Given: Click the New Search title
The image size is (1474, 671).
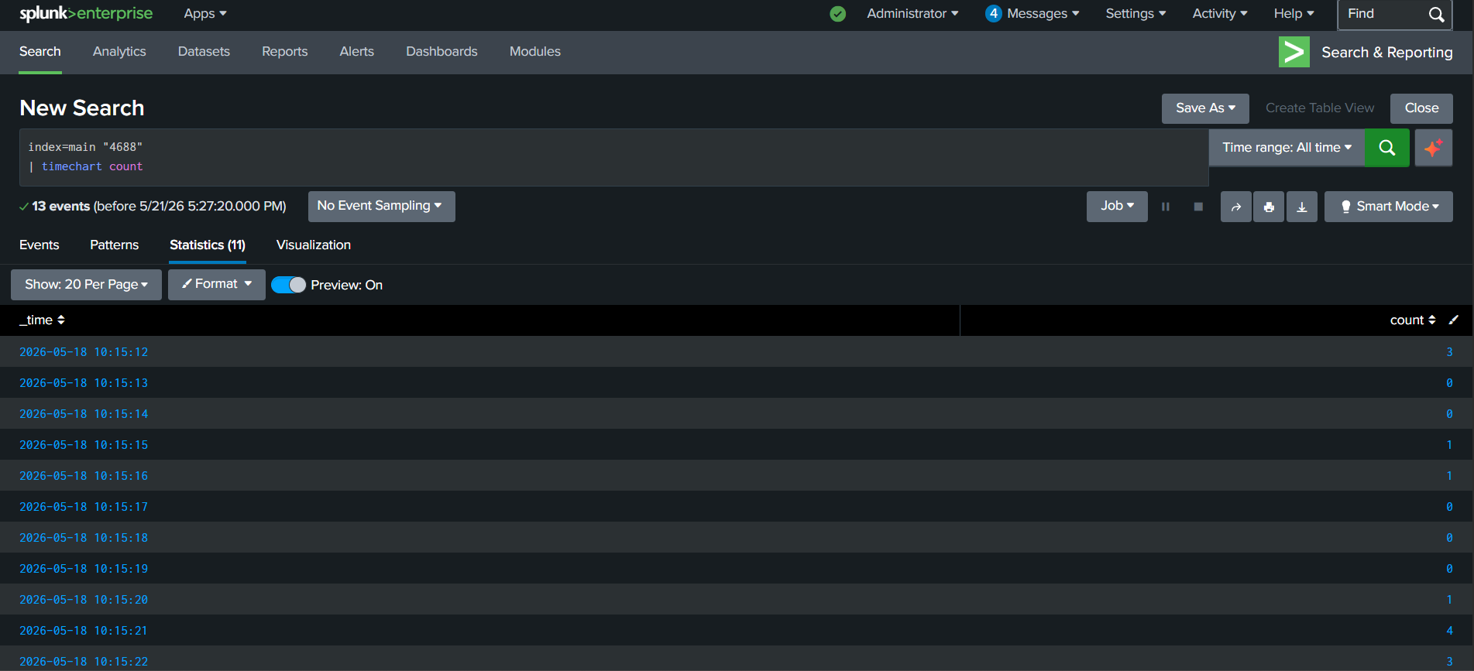Looking at the screenshot, I should (82, 108).
